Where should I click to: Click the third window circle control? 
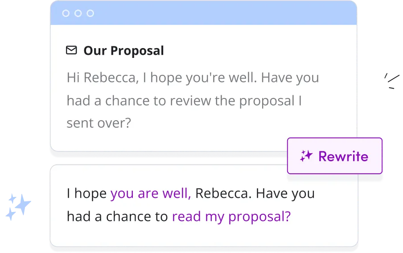(x=90, y=13)
